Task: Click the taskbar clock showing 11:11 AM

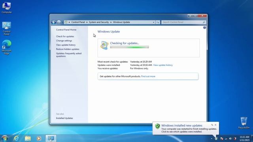Action: [x=244, y=138]
